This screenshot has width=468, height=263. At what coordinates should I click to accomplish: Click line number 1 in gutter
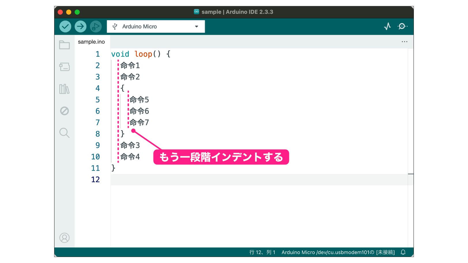pyautogui.click(x=98, y=54)
